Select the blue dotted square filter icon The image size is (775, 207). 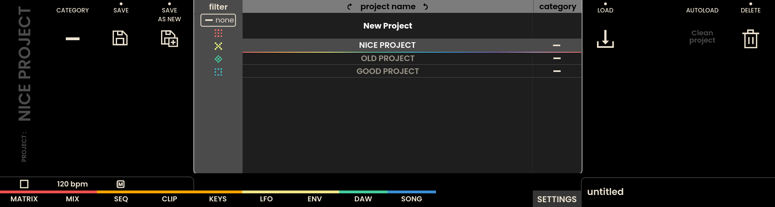tap(218, 72)
